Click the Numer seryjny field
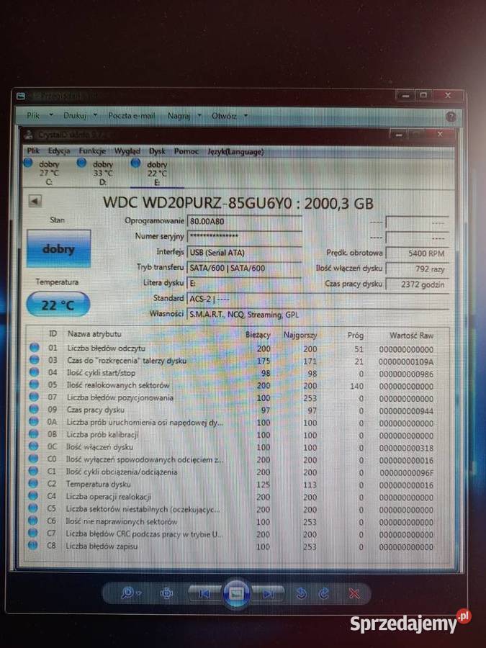Image resolution: width=486 pixels, height=648 pixels. [x=244, y=236]
